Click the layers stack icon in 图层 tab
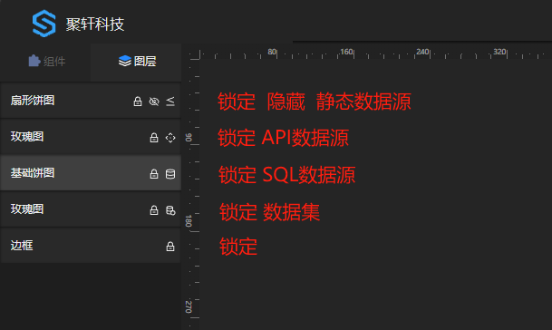 (124, 61)
